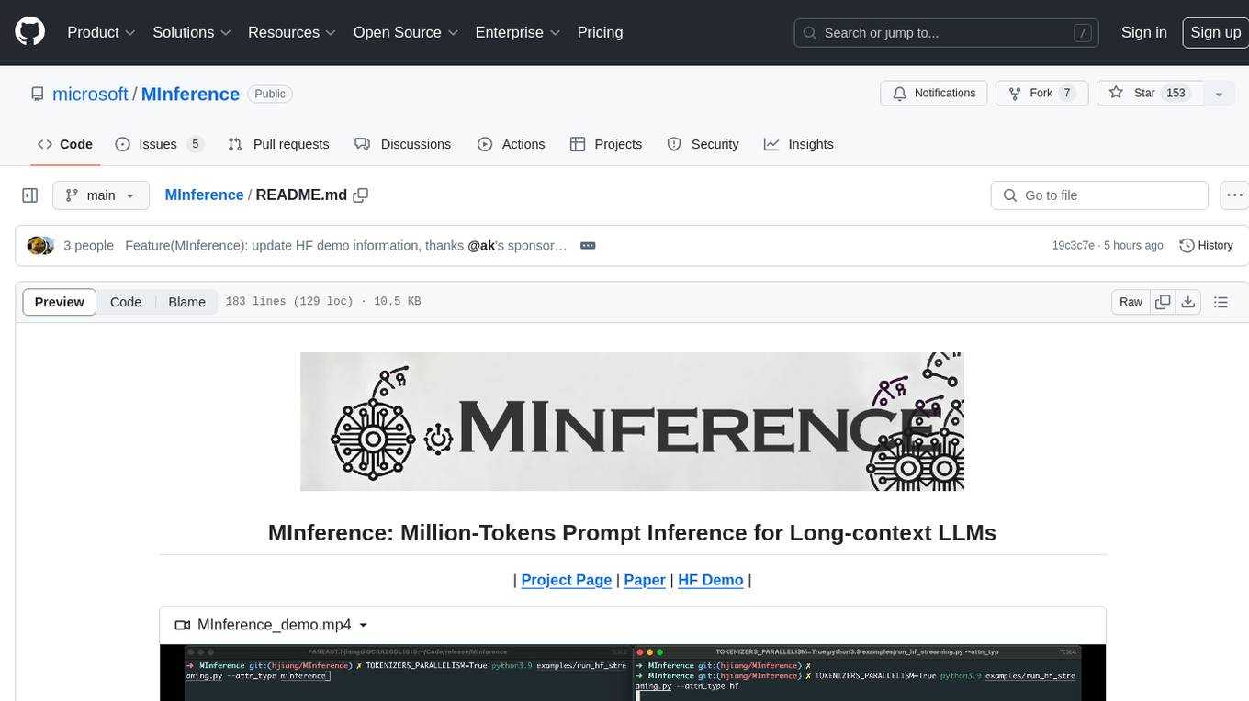Click contributor avatars in commit row

pyautogui.click(x=40, y=246)
